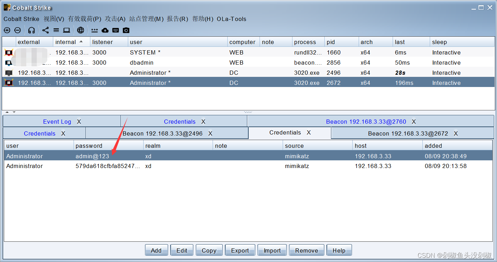
Task: Sort sessions by internal column header
Action: coord(71,42)
